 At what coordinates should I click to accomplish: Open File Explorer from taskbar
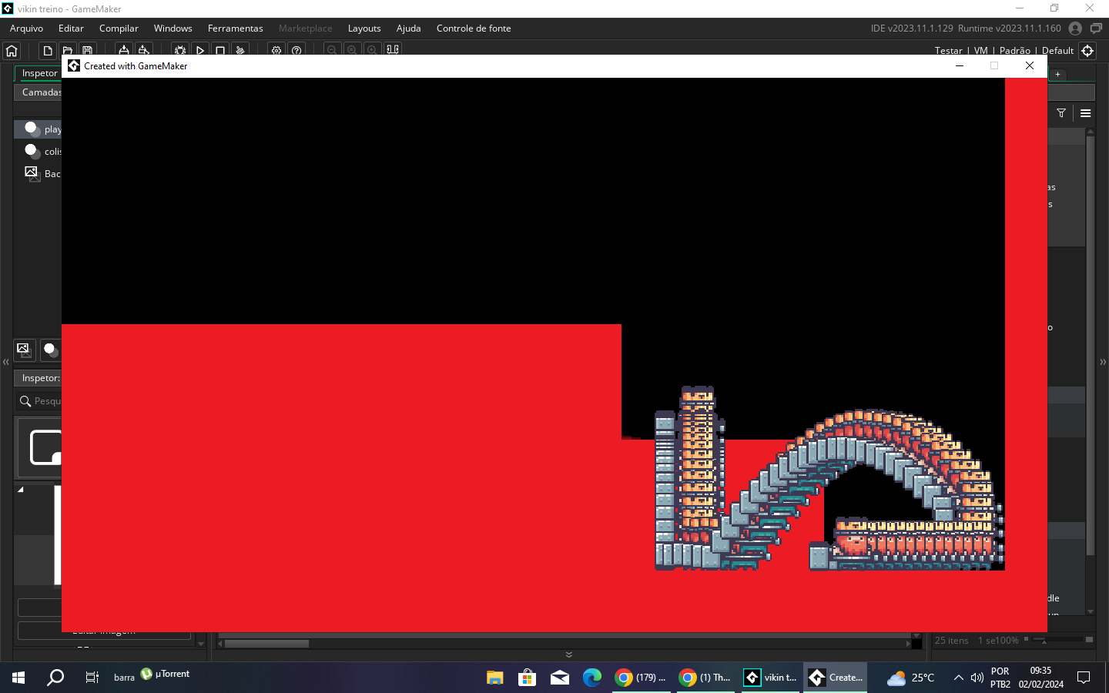pos(494,678)
